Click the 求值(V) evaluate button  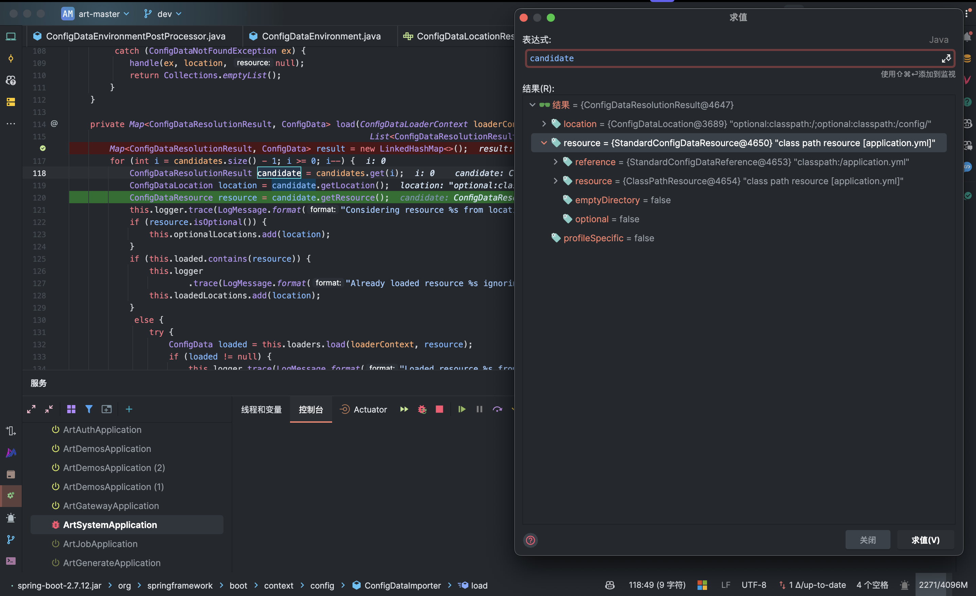point(925,540)
